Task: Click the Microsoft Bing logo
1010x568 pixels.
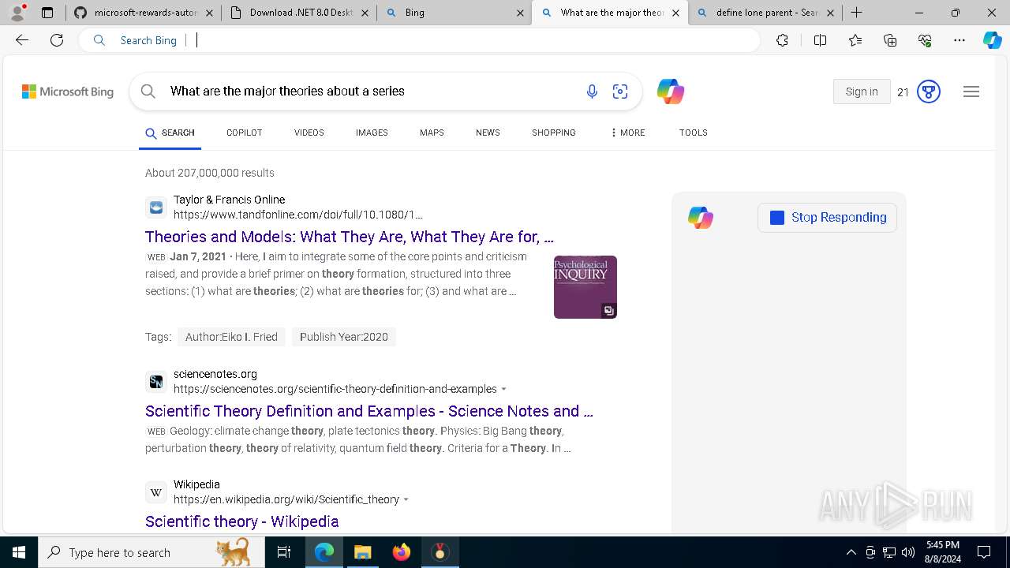Action: click(x=68, y=92)
